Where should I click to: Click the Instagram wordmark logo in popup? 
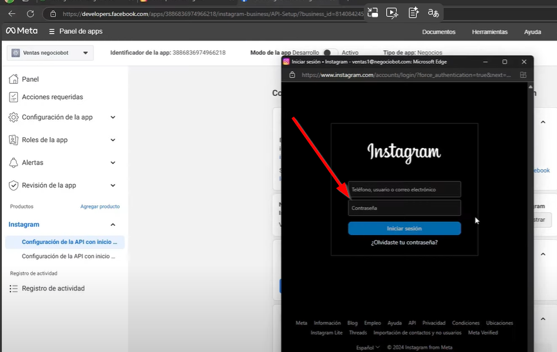pos(404,153)
